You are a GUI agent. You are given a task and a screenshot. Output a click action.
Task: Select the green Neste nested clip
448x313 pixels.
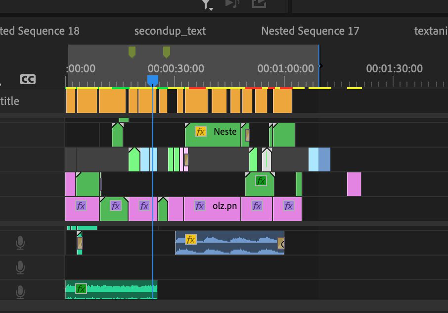[213, 135]
